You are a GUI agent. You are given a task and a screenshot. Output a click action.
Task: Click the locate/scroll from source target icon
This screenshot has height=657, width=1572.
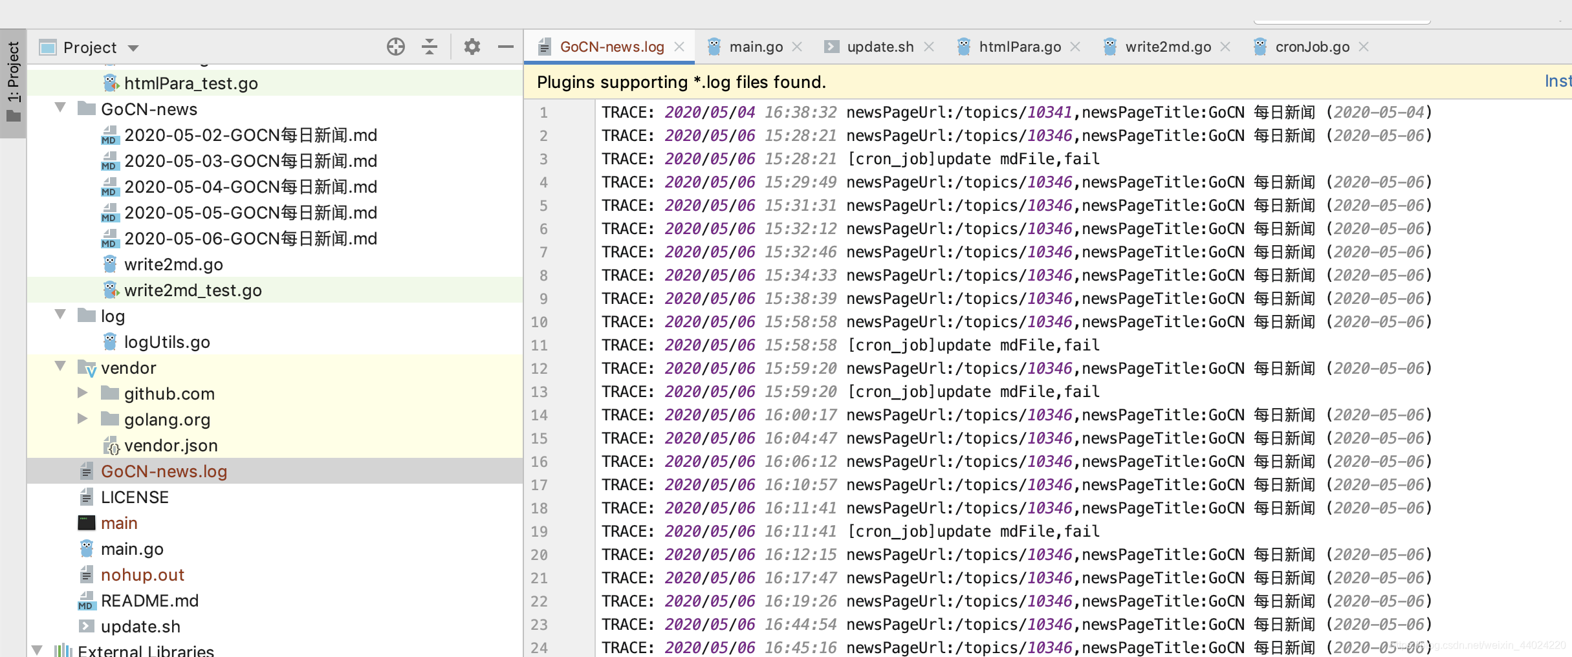tap(396, 47)
